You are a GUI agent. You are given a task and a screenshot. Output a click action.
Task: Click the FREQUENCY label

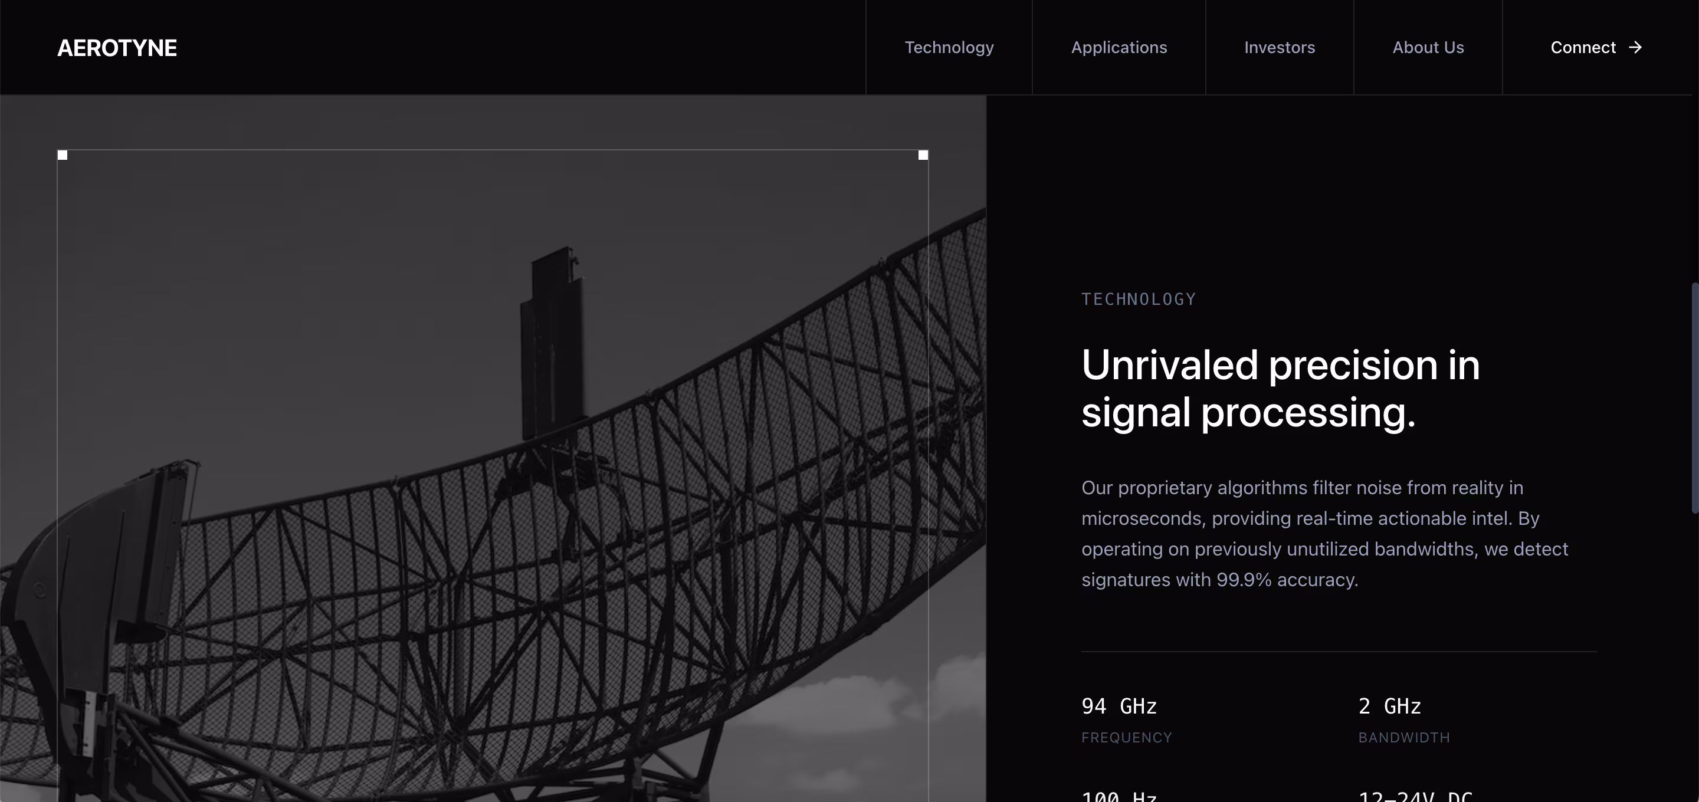point(1127,737)
